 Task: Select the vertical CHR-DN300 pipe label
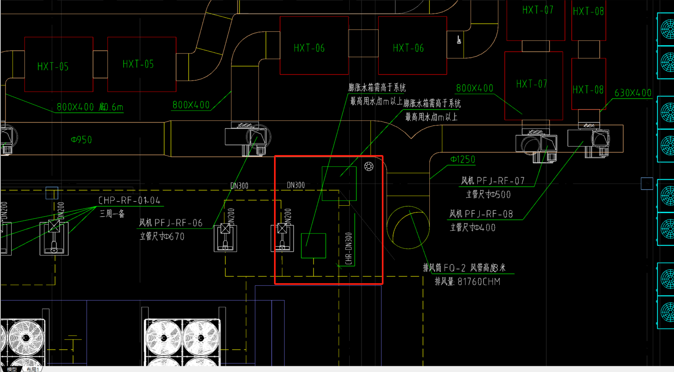tap(349, 249)
